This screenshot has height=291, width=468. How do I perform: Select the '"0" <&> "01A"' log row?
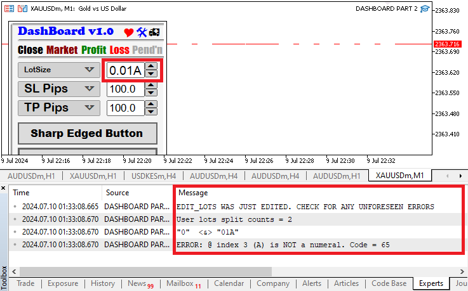[237, 232]
